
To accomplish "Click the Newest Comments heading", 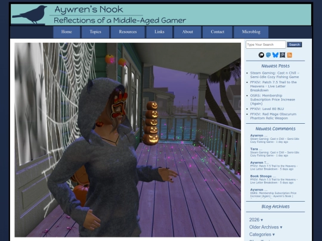I will click(275, 129).
